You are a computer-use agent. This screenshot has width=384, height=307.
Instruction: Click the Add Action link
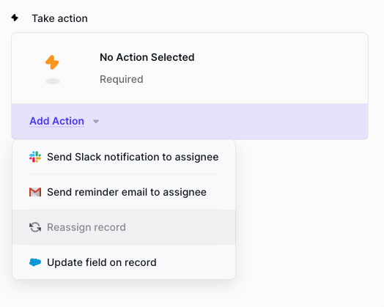pos(57,121)
